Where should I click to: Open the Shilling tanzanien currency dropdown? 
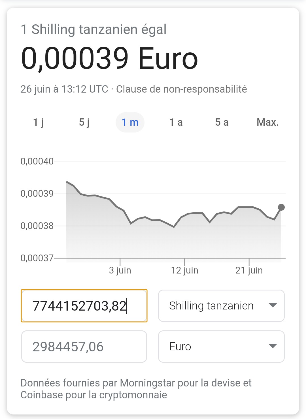(221, 306)
